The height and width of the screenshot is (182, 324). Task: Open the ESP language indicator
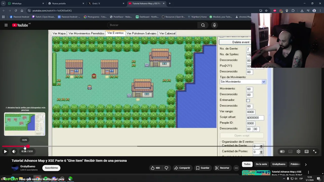point(301,179)
